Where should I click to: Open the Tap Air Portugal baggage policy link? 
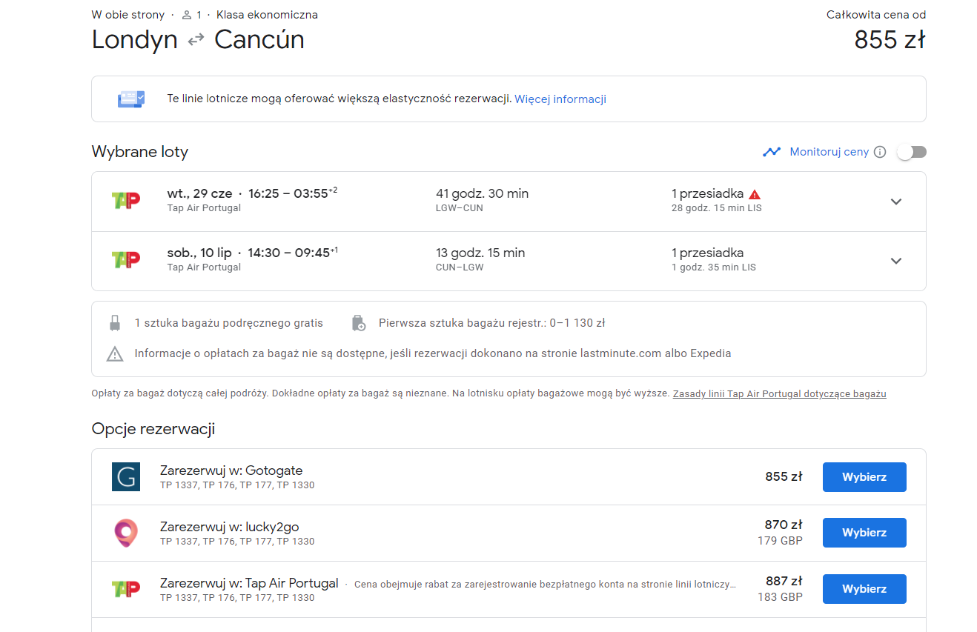tap(779, 394)
